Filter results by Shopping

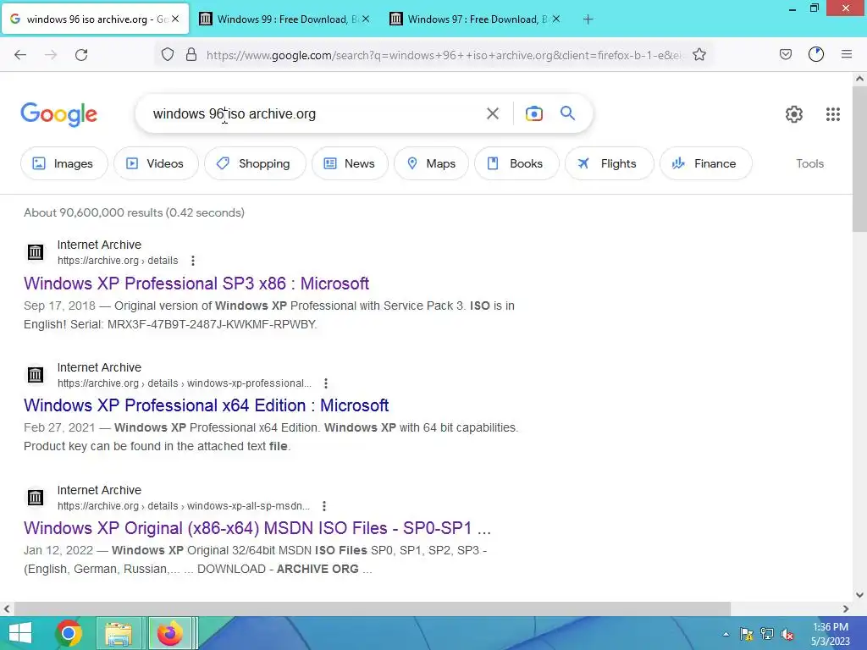point(255,163)
